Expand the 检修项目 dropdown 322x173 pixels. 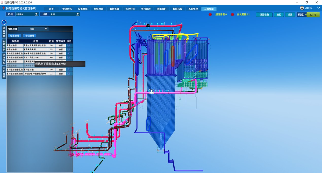pos(33,29)
